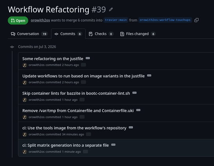Expand description of "ci: Split matrix generation" commit

point(113,145)
